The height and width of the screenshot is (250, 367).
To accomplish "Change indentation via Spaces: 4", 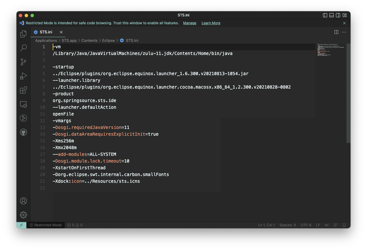I will [288, 225].
